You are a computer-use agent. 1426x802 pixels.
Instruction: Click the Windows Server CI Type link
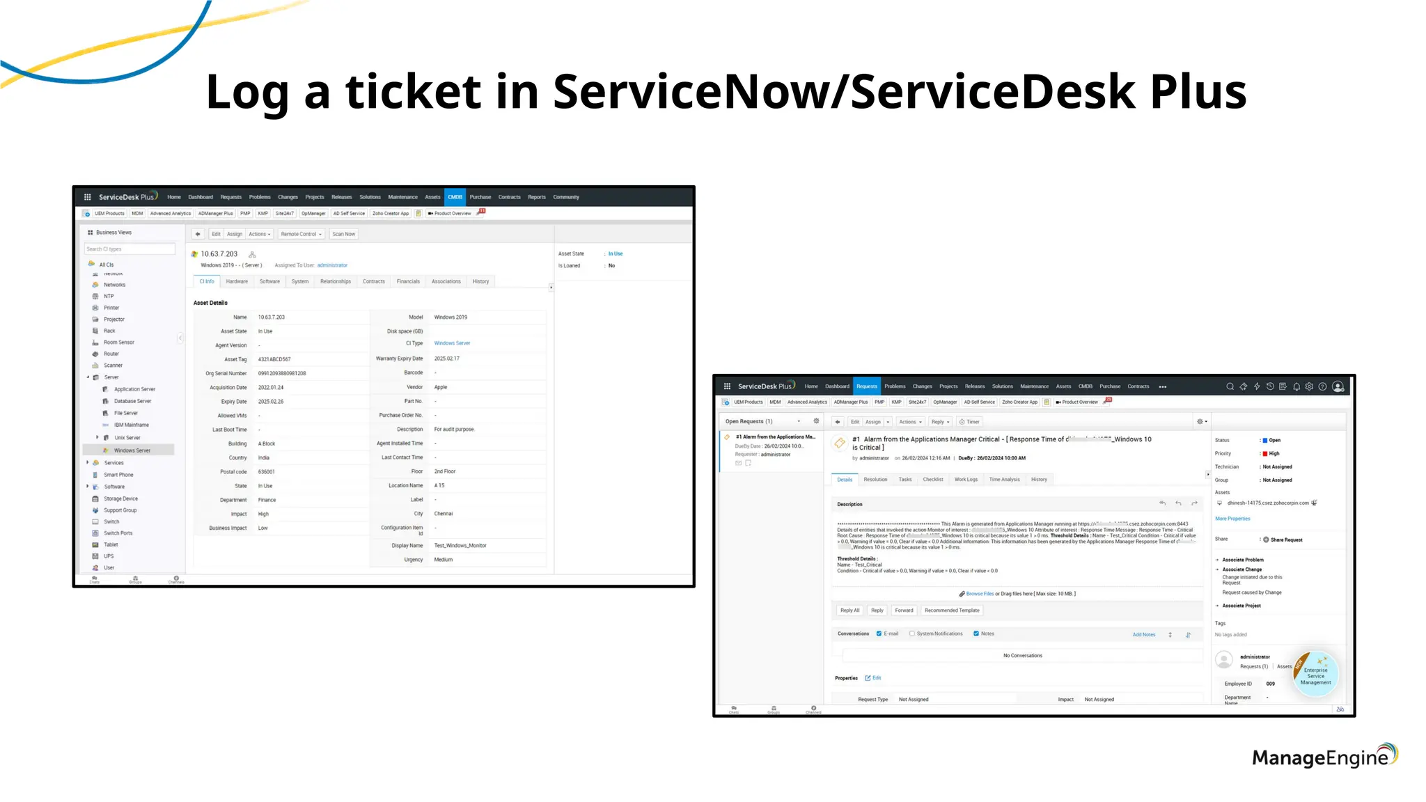452,343
